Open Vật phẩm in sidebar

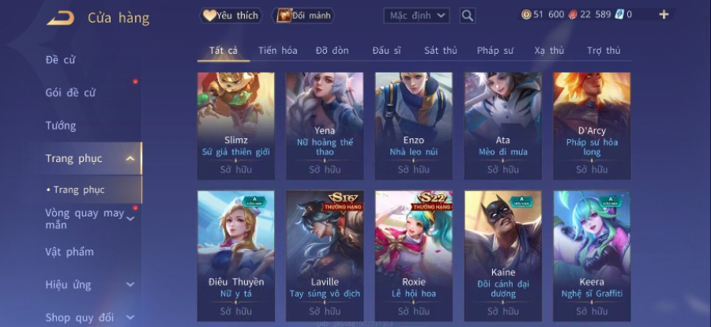70,252
